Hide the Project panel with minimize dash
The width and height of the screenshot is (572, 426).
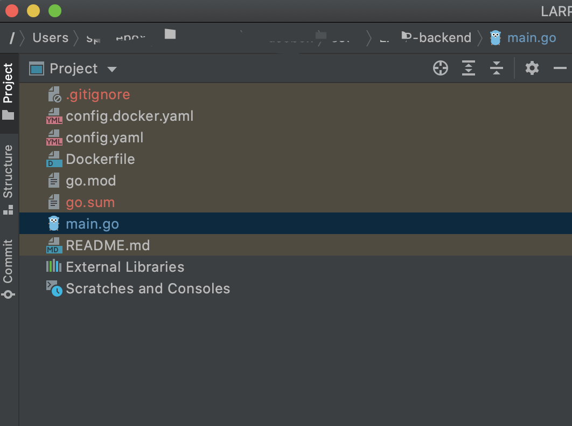pos(560,68)
